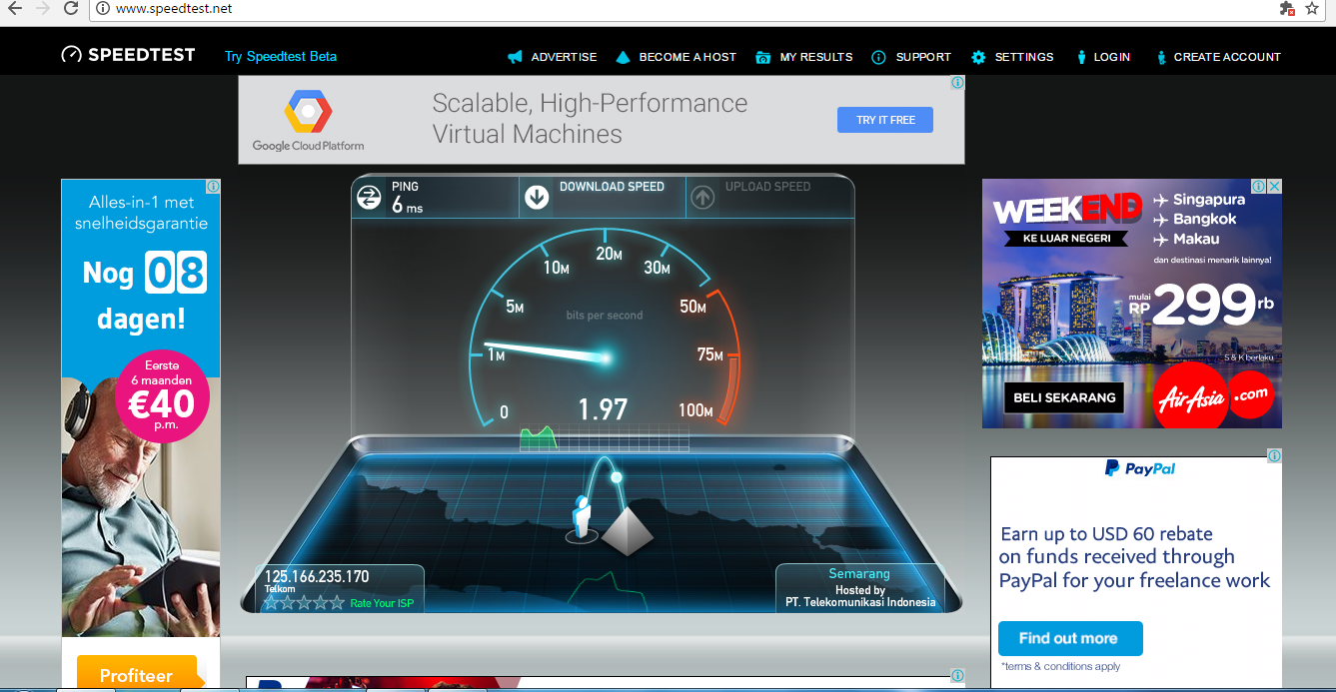The width and height of the screenshot is (1336, 692).
Task: Open BECOME A HOST page
Action: click(x=687, y=57)
